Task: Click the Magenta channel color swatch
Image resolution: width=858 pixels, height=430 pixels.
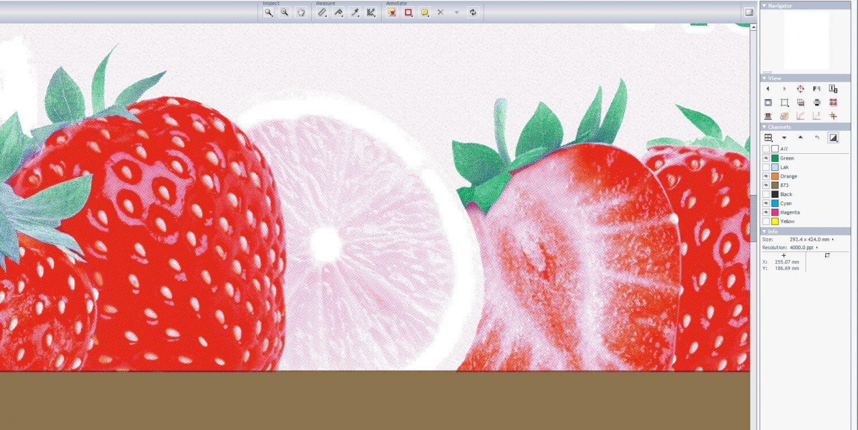Action: (x=775, y=212)
